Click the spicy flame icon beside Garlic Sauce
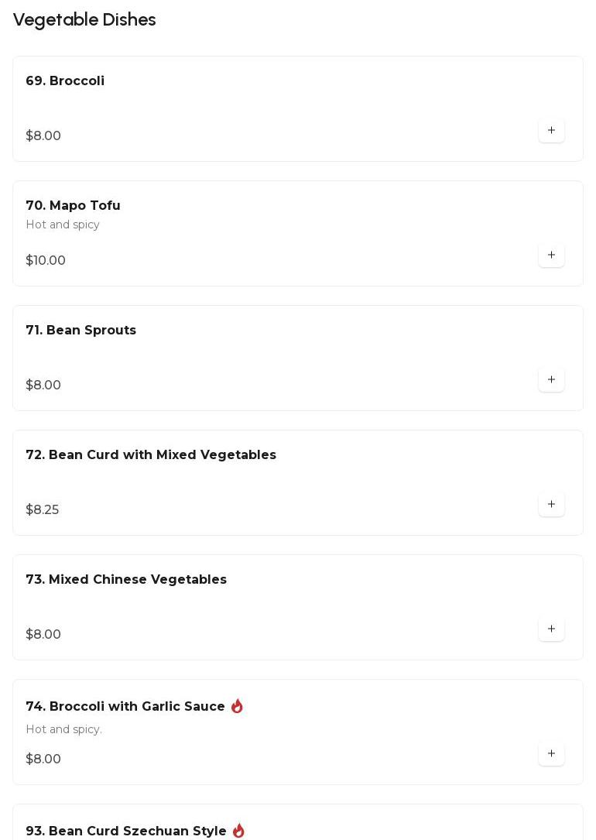This screenshot has width=596, height=840. tap(237, 706)
